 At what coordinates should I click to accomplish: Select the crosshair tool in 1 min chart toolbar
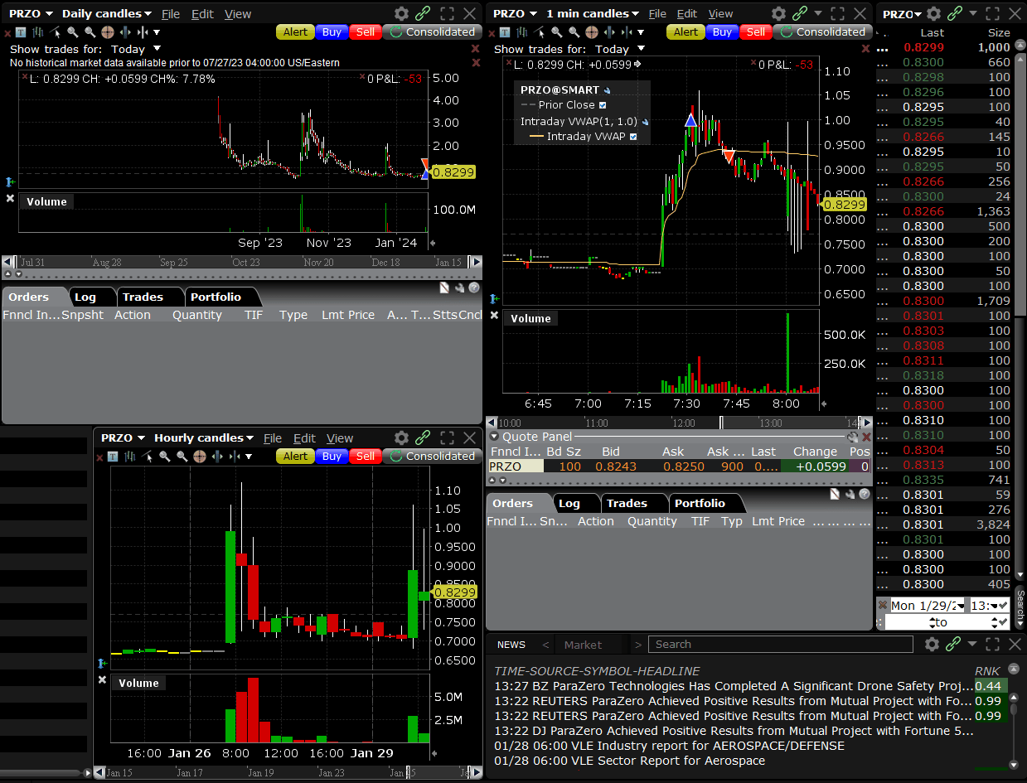point(591,32)
